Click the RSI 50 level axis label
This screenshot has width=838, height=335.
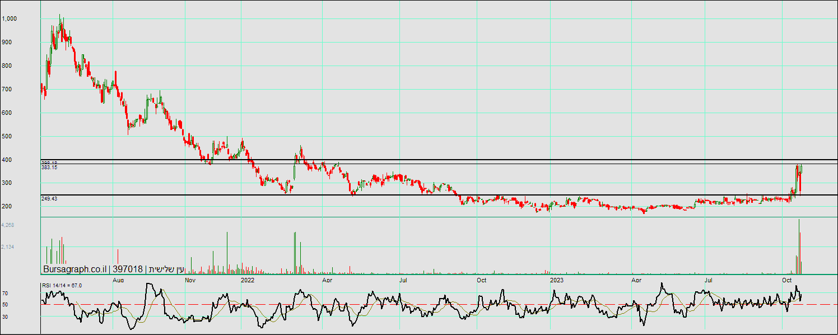(4, 305)
